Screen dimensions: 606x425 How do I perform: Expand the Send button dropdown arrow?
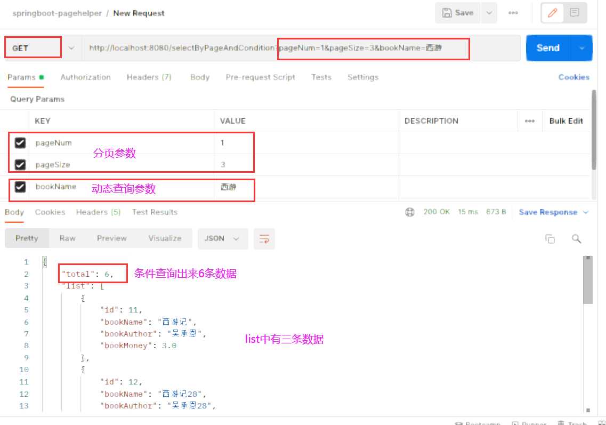[x=581, y=48]
